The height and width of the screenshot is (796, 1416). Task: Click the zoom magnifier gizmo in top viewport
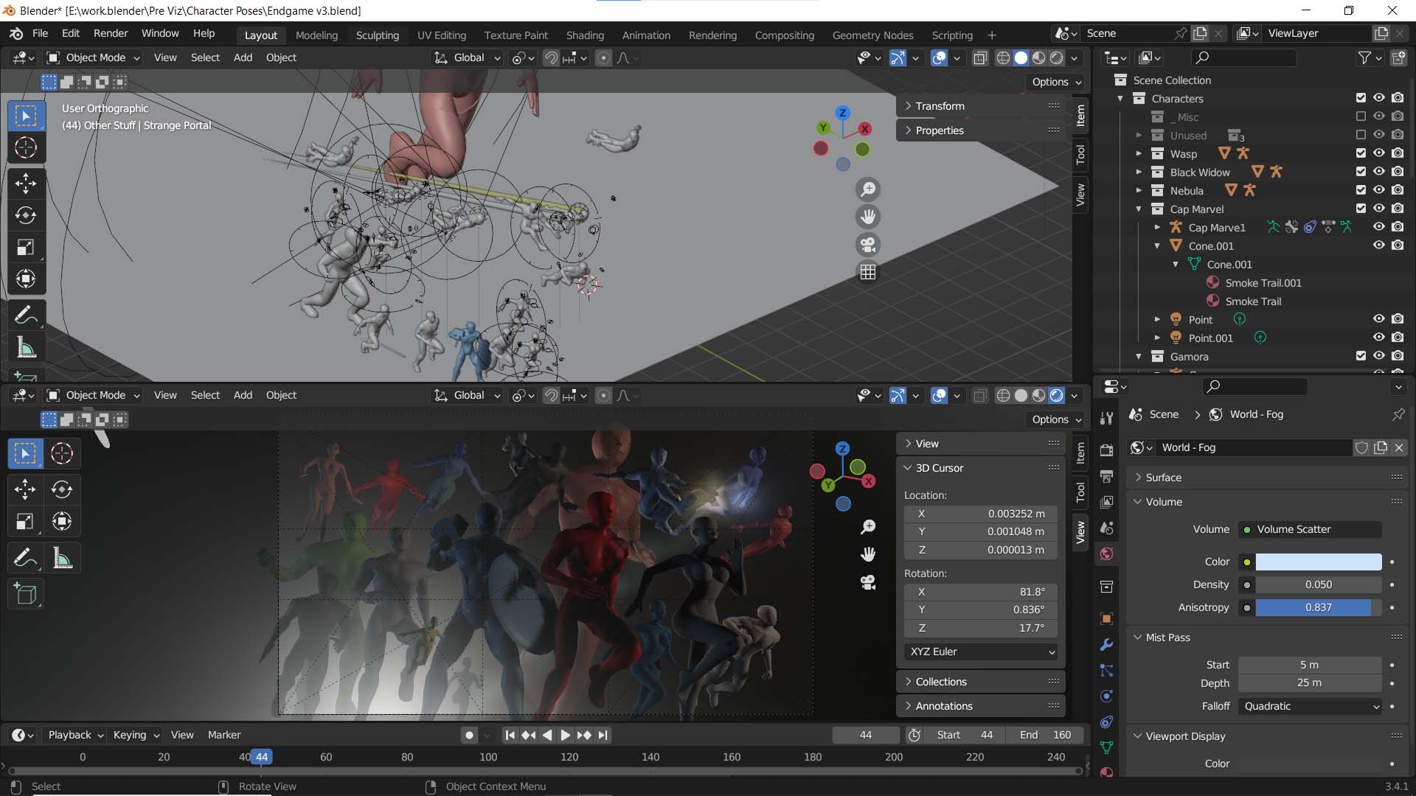pos(868,189)
